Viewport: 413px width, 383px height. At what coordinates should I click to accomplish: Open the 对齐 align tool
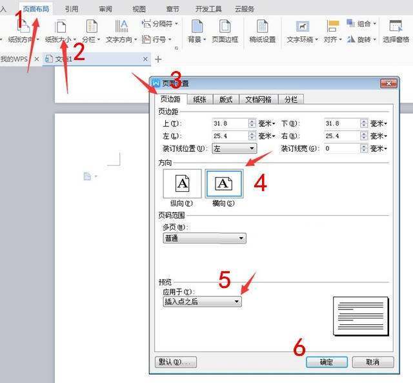click(x=333, y=32)
